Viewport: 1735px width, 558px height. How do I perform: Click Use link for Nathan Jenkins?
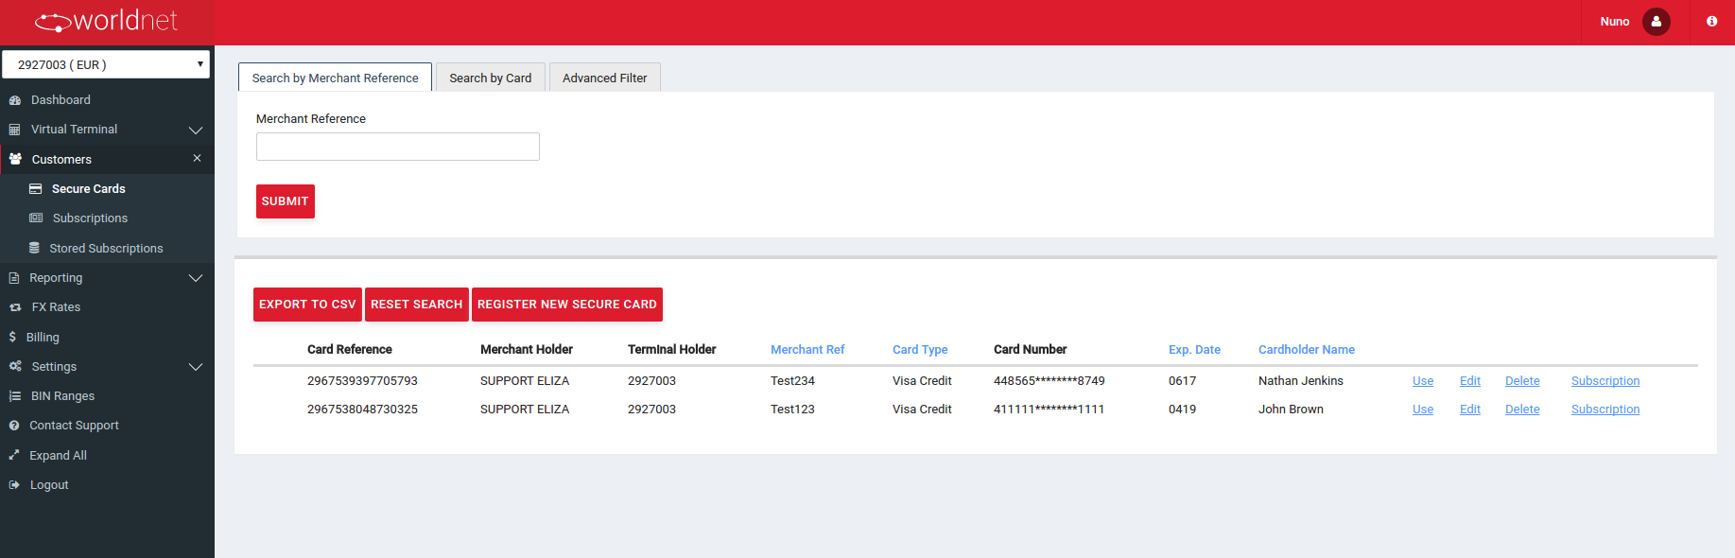coord(1423,381)
